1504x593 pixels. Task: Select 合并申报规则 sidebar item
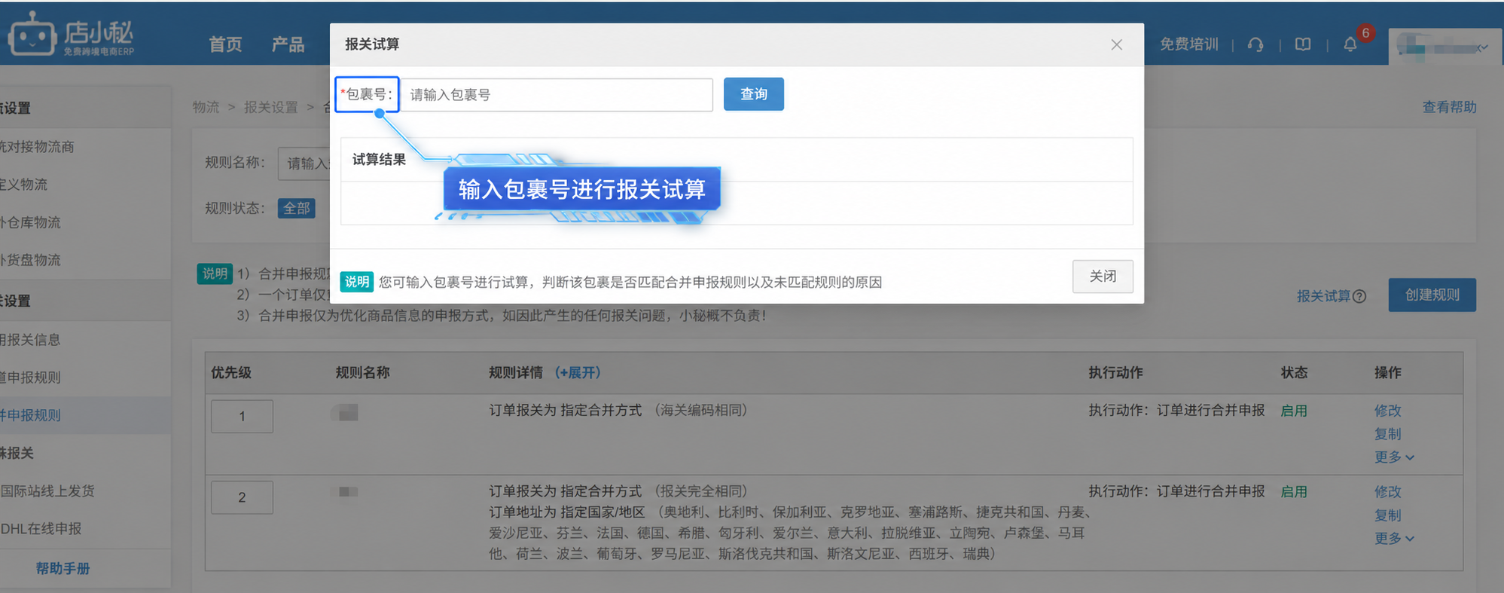click(x=31, y=415)
